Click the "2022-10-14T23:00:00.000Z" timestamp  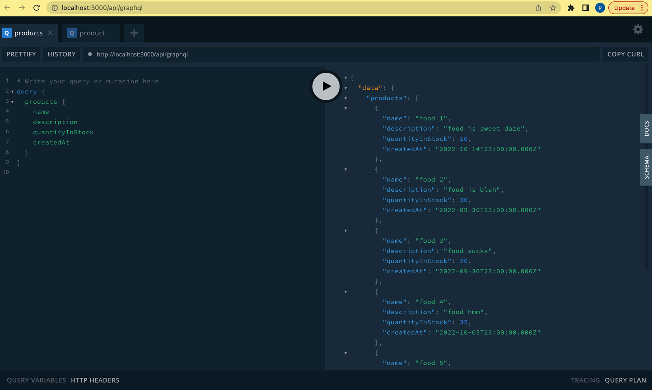(488, 149)
